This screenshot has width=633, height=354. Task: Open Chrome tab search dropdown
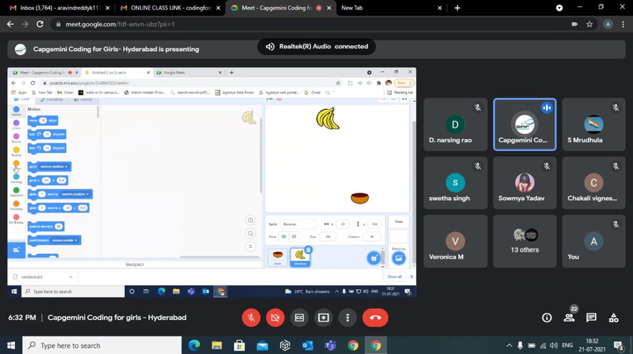(559, 7)
